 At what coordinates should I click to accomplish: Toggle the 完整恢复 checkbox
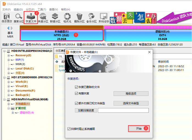[76, 93]
